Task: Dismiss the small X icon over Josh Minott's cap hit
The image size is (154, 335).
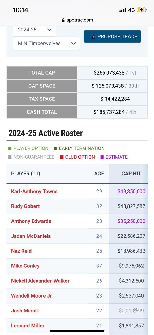Action: tap(135, 310)
